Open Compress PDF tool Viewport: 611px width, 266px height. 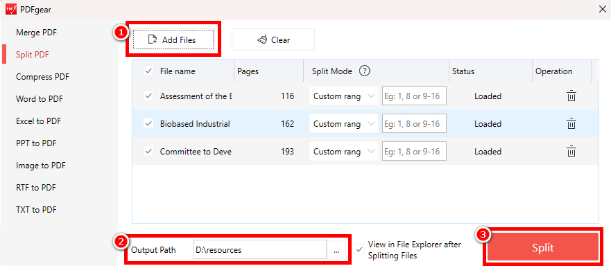click(42, 77)
